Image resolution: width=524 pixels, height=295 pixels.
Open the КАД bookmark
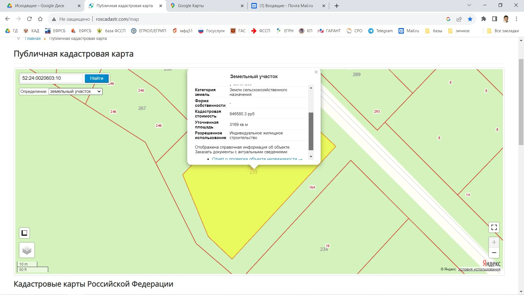pyautogui.click(x=31, y=31)
